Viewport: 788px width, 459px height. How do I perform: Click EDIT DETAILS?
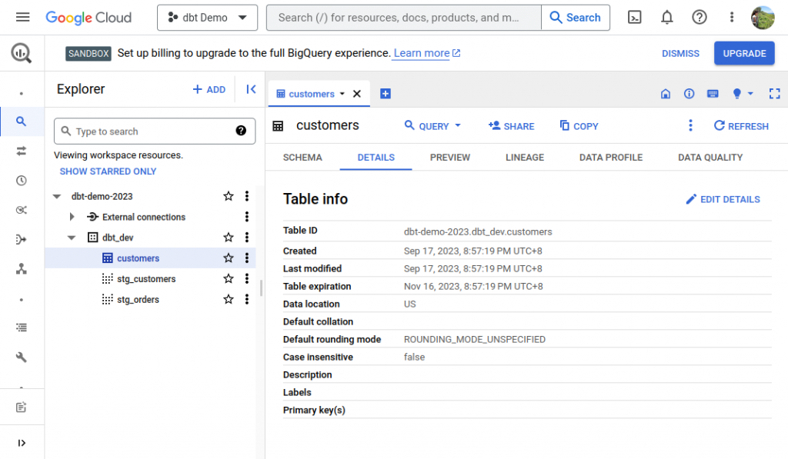(723, 199)
